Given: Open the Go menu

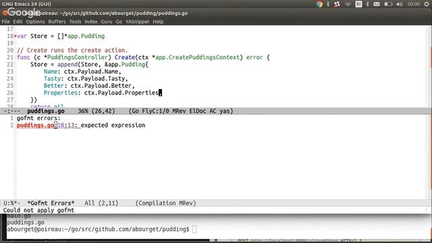Looking at the screenshot, I should click(119, 22).
